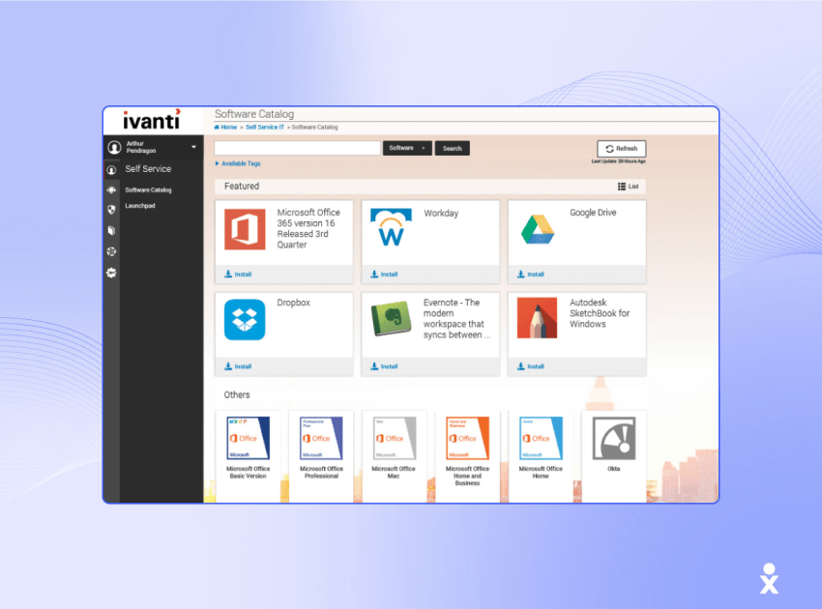Screen dimensions: 822x609
Task: Click the ivanti logo
Action: pyautogui.click(x=150, y=119)
